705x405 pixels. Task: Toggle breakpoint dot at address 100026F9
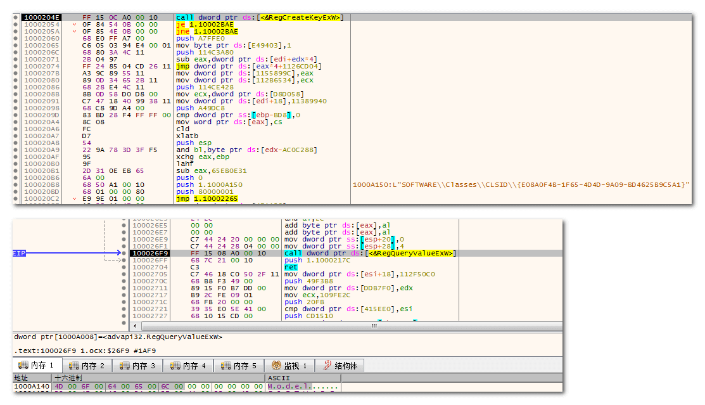click(x=124, y=254)
